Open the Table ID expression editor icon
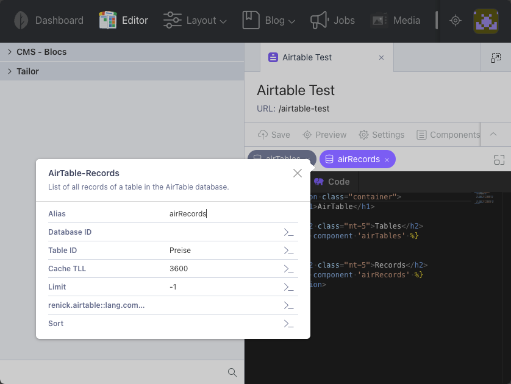 click(289, 251)
